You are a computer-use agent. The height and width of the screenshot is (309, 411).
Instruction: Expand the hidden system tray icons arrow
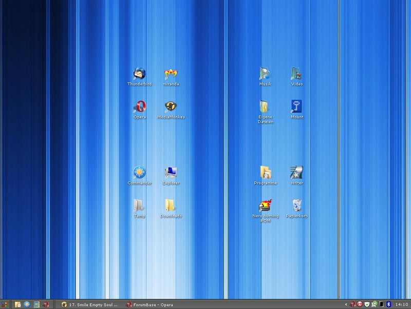[346, 304]
